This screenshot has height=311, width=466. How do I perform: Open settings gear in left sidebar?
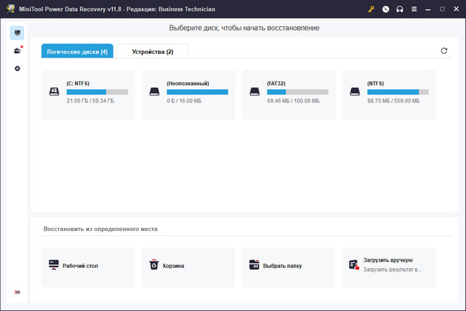(x=17, y=68)
